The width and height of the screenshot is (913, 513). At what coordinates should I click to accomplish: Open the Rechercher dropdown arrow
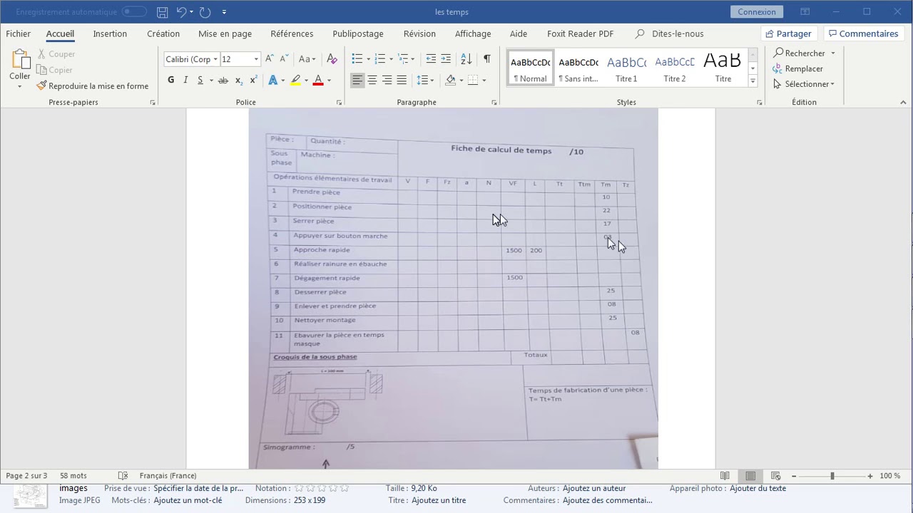832,53
